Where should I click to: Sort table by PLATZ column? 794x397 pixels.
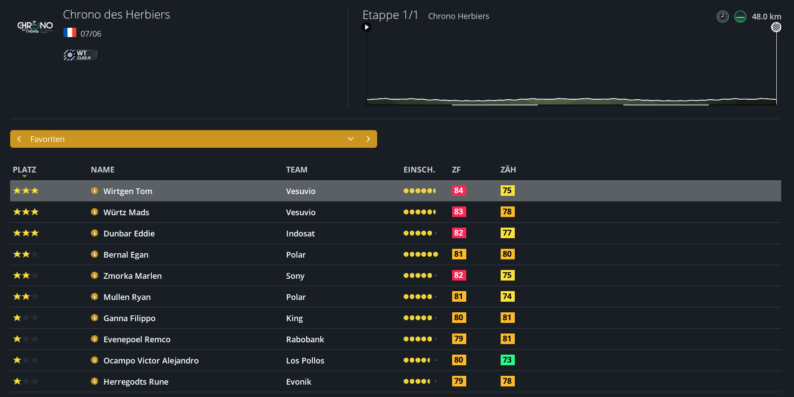[x=24, y=170]
